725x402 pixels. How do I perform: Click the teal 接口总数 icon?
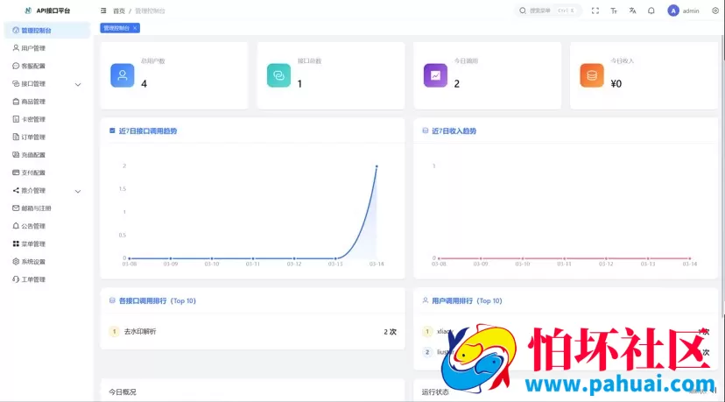coord(278,75)
